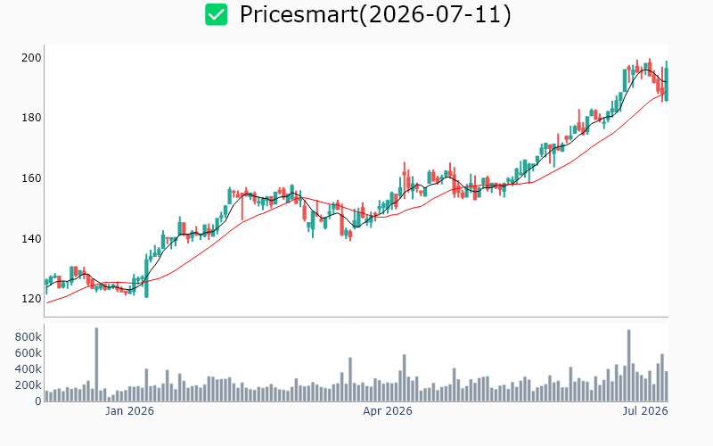Select the Jan 2026 date axis label
Screen dimensions: 713x446
(129, 411)
